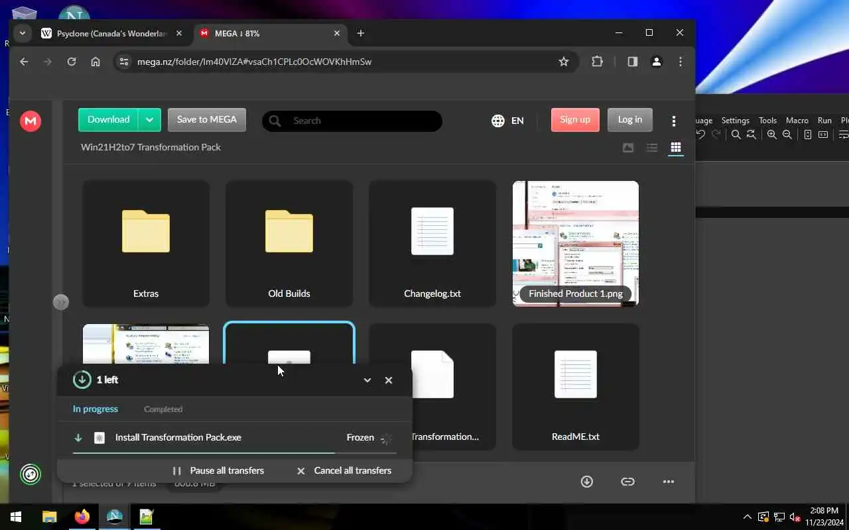Click the Sign up button
The image size is (849, 530).
point(575,120)
